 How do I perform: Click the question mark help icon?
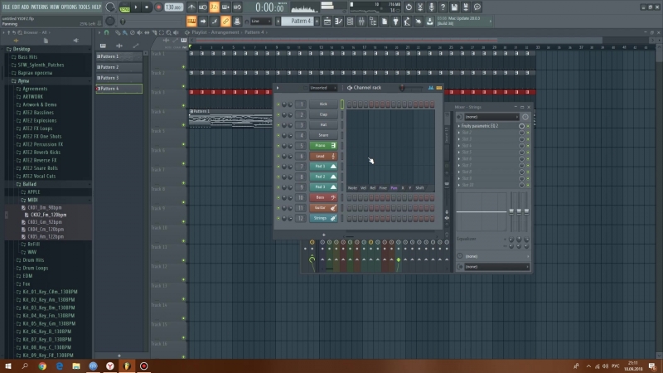pyautogui.click(x=443, y=7)
